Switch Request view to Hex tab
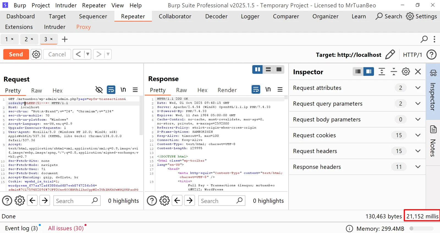 [x=57, y=91]
